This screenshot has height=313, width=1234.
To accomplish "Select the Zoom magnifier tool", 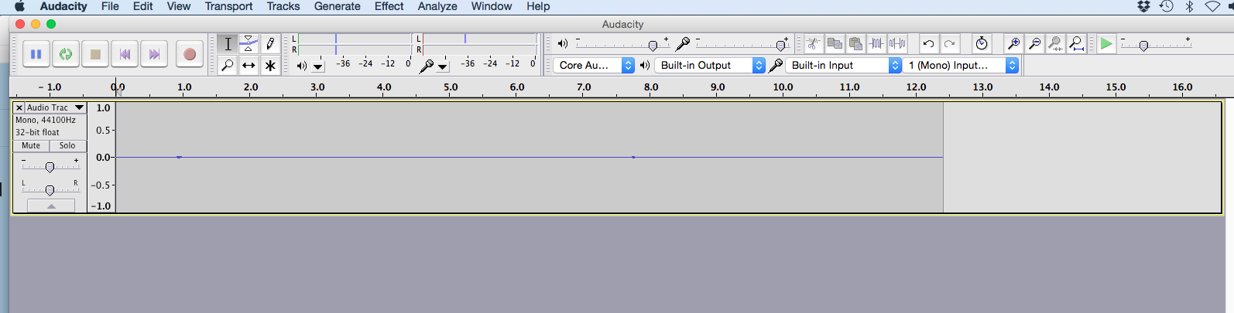I will point(228,66).
